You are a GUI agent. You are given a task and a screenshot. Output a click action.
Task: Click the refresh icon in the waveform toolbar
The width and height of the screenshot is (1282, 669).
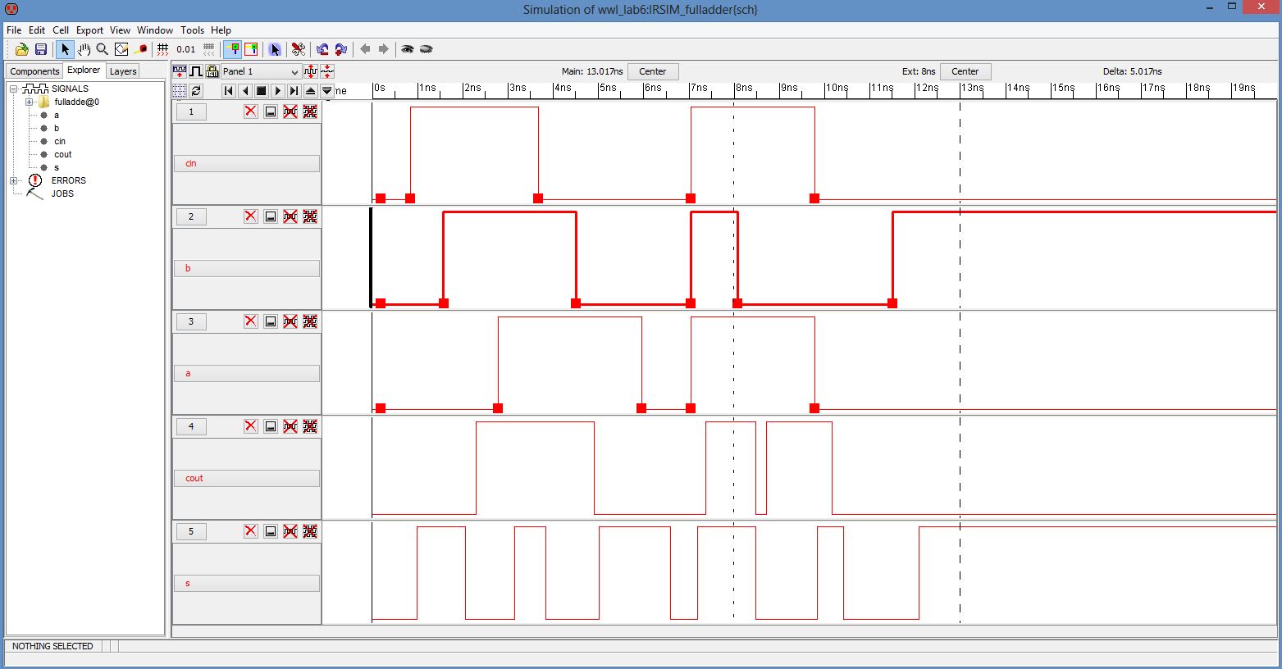click(x=196, y=91)
